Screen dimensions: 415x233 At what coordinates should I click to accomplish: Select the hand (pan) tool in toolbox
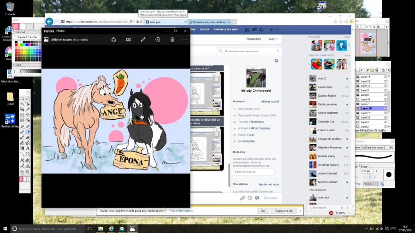click(x=22, y=172)
